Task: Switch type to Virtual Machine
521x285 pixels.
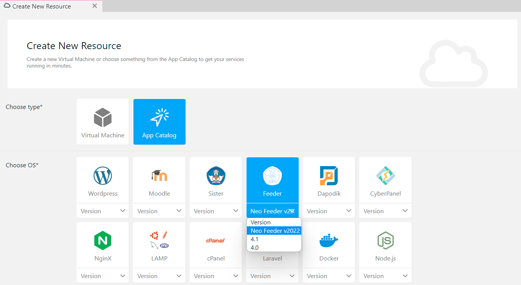Action: click(x=103, y=122)
